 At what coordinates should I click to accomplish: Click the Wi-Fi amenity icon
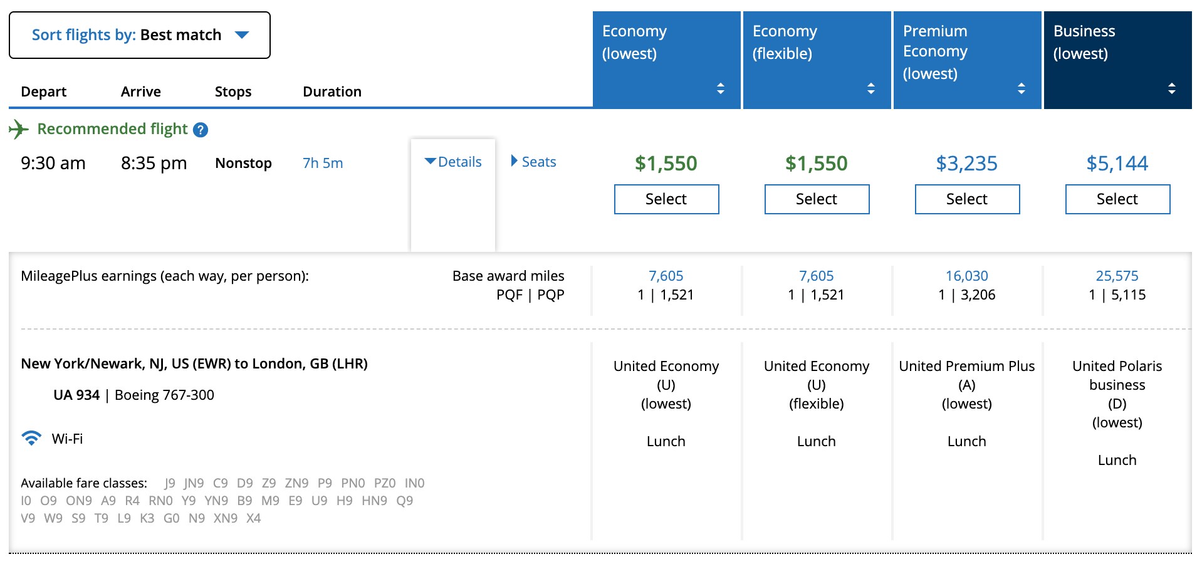[x=31, y=438]
